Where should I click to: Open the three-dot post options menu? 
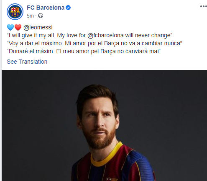point(204,6)
